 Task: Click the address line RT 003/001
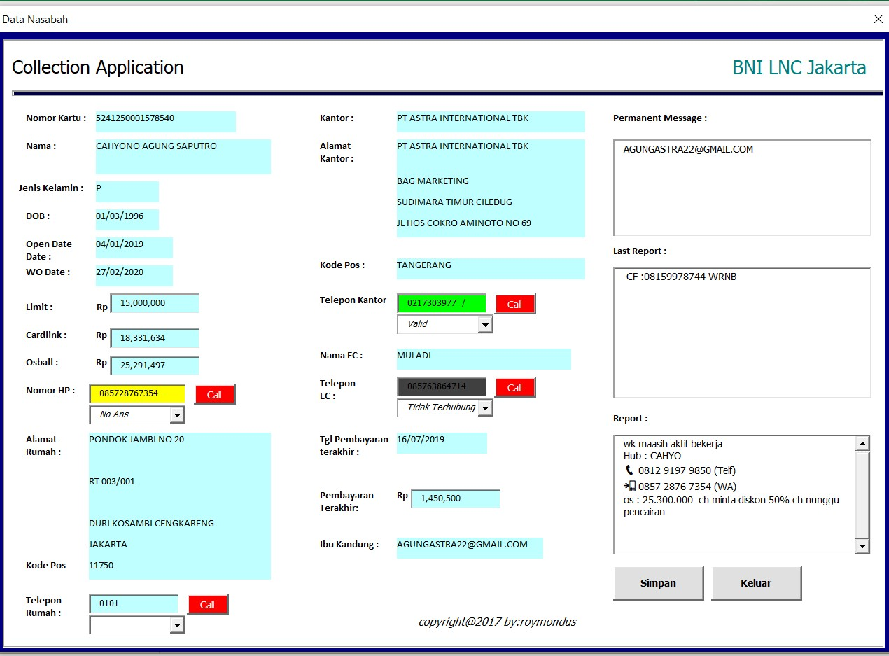coord(112,482)
